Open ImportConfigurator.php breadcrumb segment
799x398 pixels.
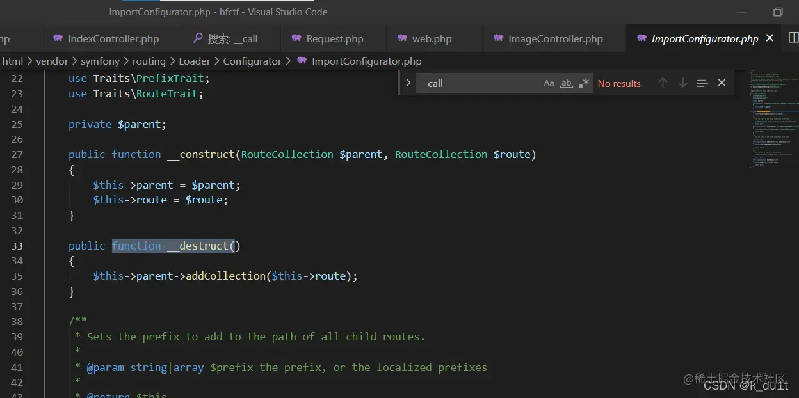pos(367,61)
